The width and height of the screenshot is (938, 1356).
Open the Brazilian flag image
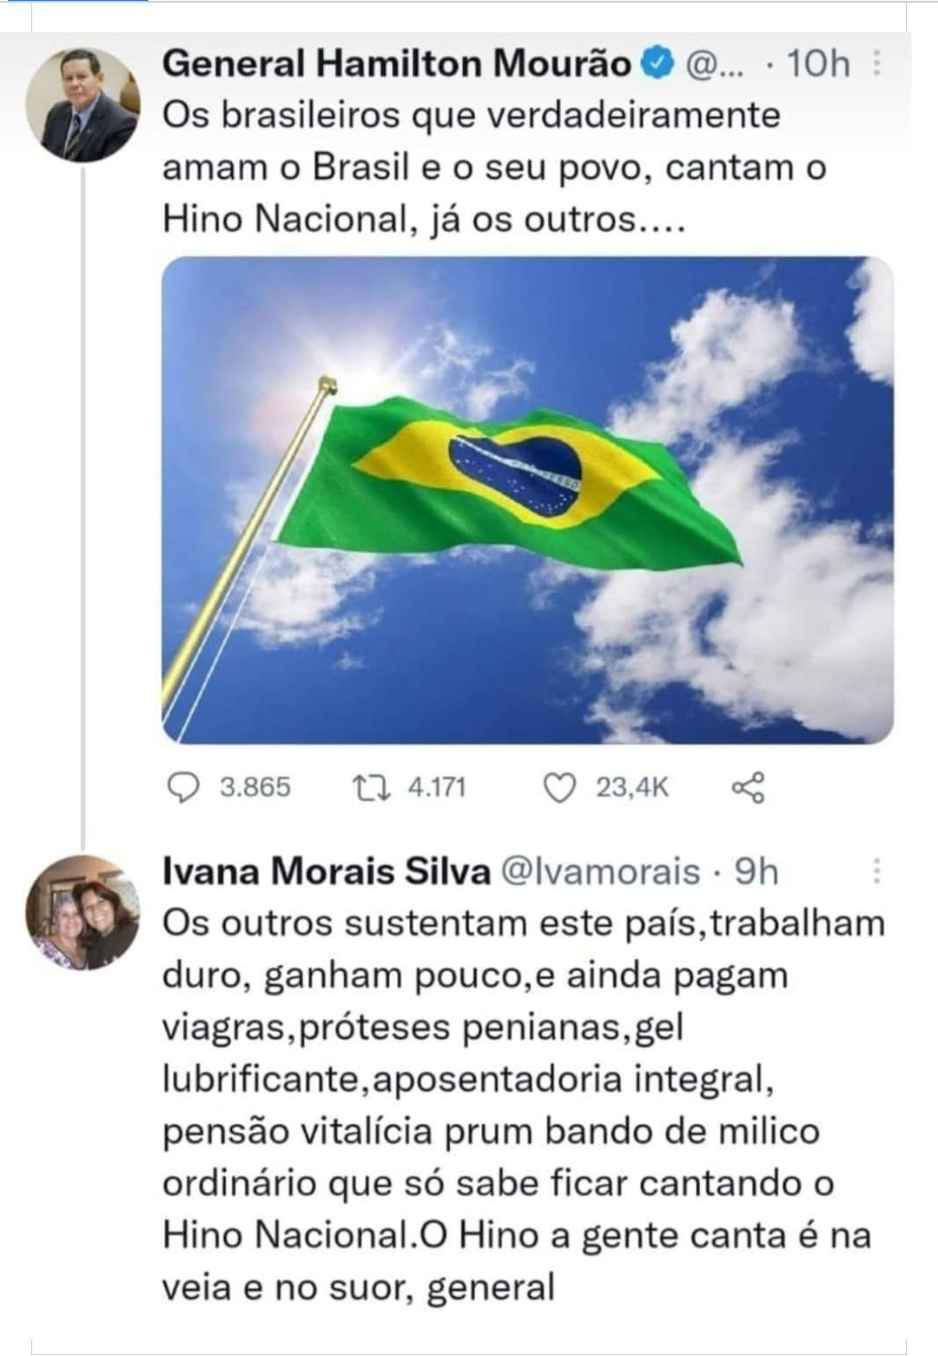pos(527,499)
